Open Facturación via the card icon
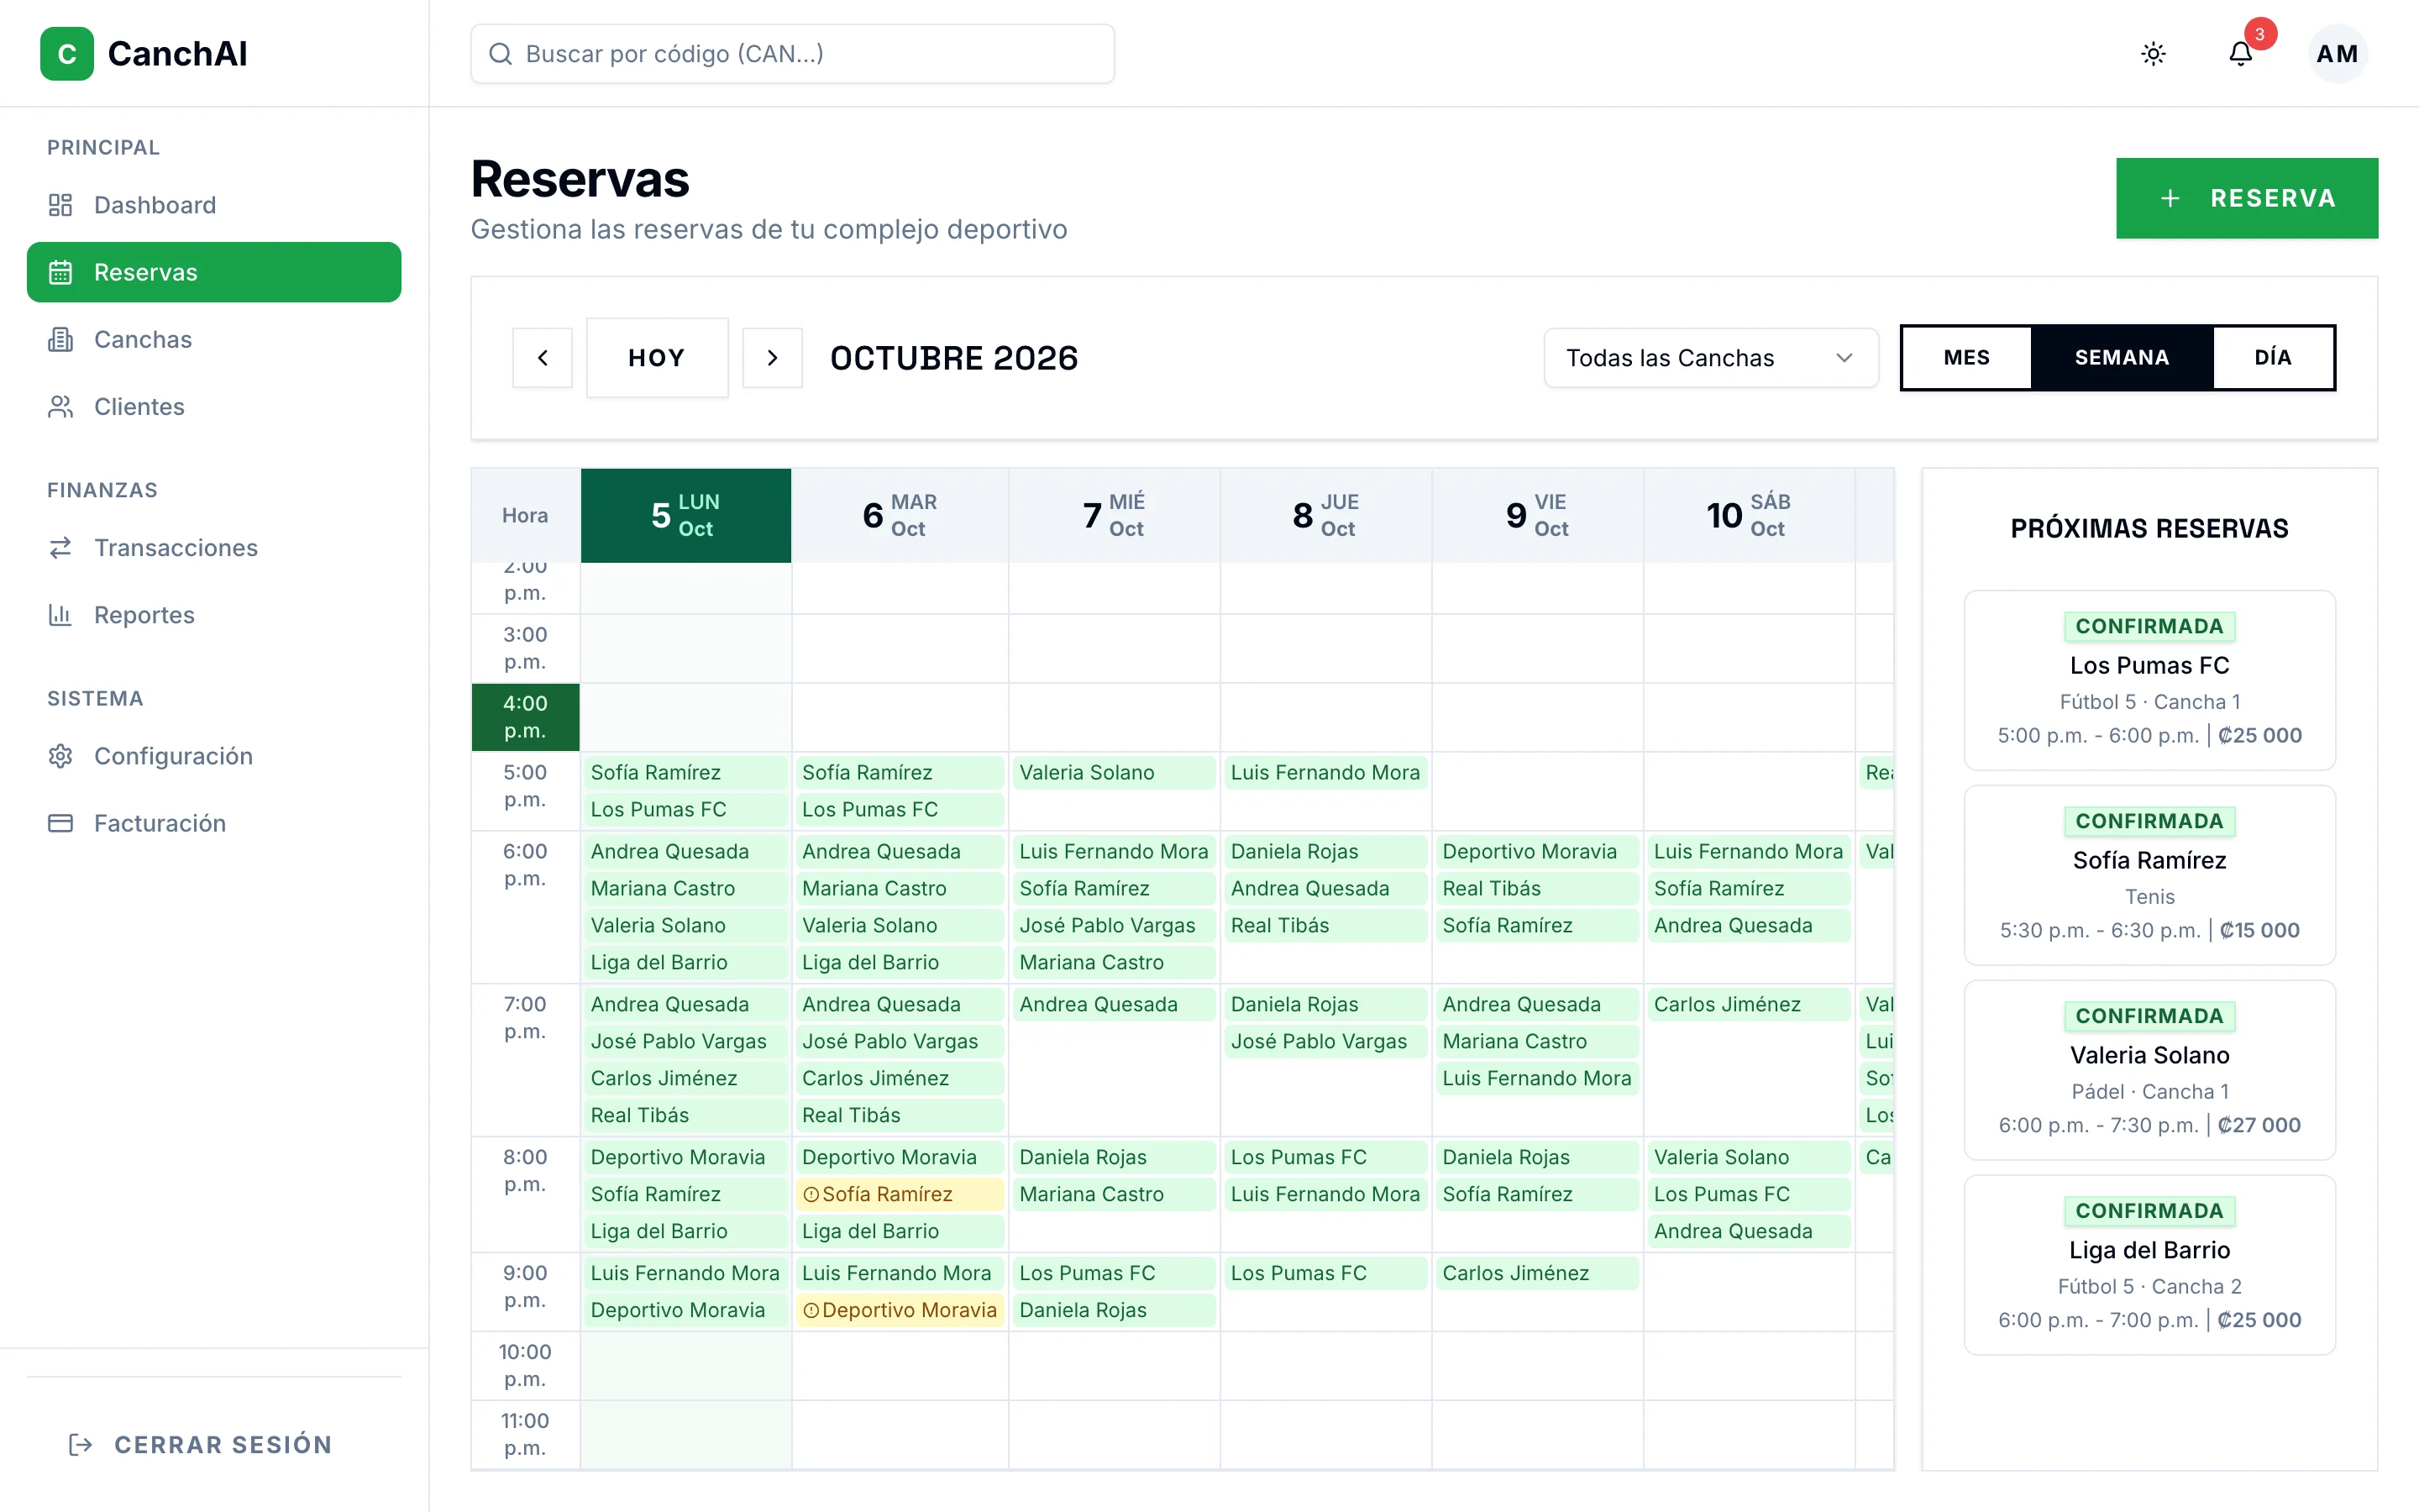 click(x=61, y=823)
